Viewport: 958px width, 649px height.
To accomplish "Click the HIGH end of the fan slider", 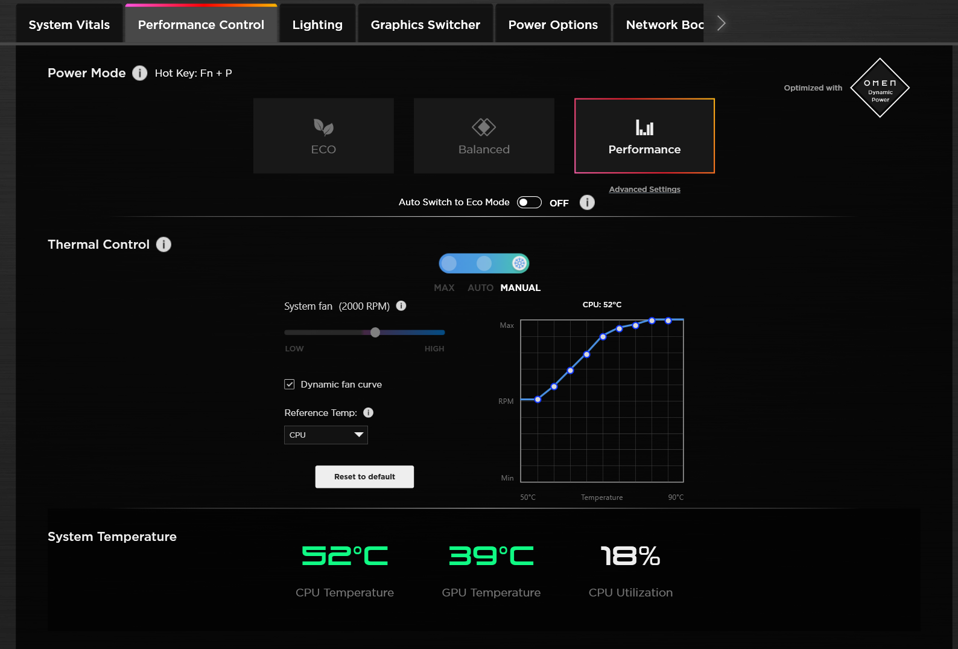I will [434, 348].
